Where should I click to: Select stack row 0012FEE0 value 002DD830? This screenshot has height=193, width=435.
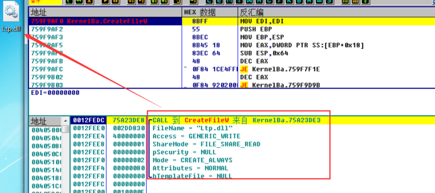click(x=129, y=128)
